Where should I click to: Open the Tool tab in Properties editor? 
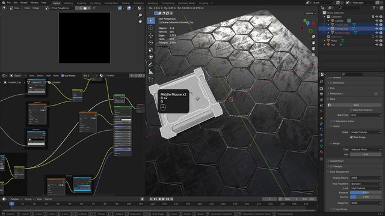(x=321, y=82)
